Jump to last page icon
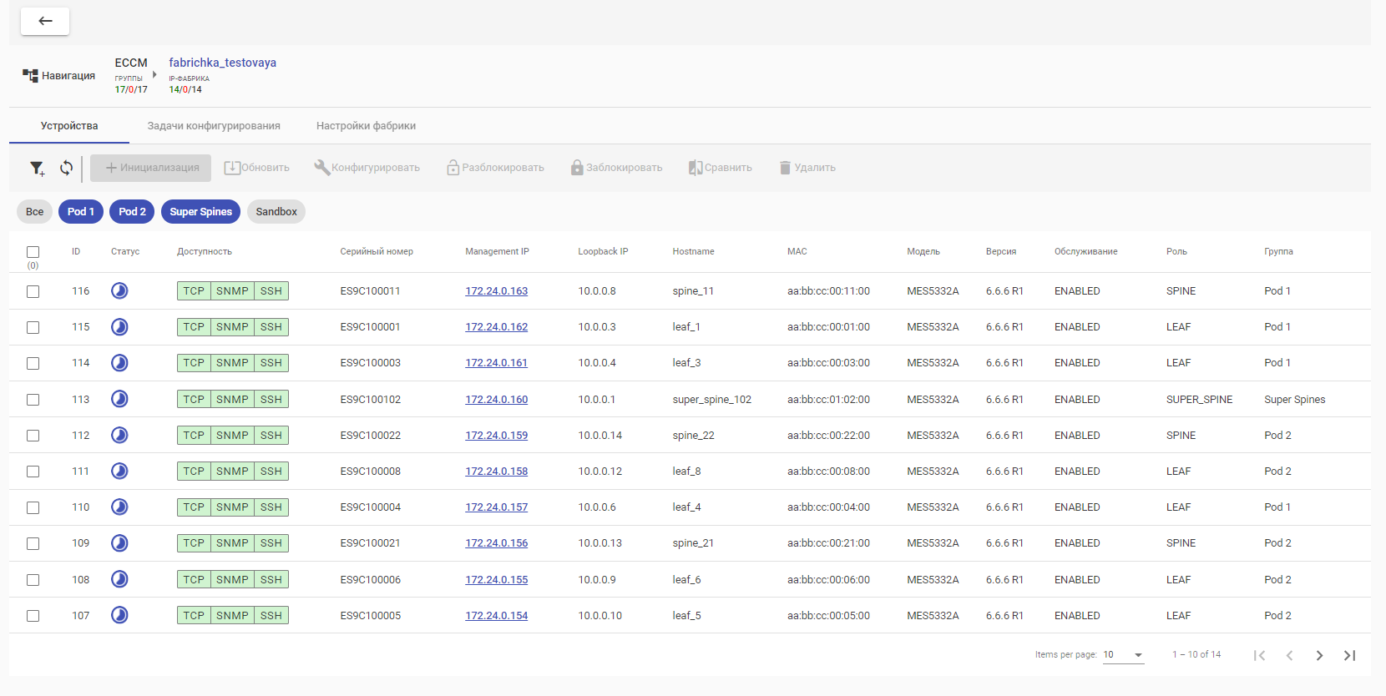1386x696 pixels. click(1349, 655)
